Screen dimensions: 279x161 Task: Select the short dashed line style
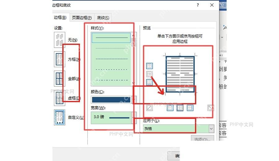[111, 59]
